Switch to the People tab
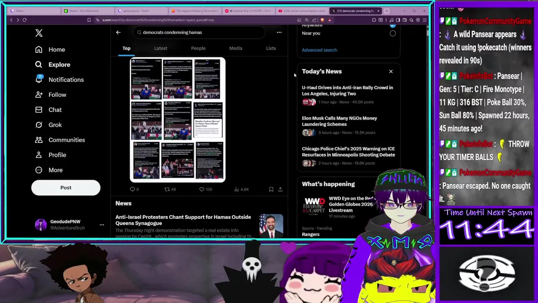The image size is (538, 303). 198,48
